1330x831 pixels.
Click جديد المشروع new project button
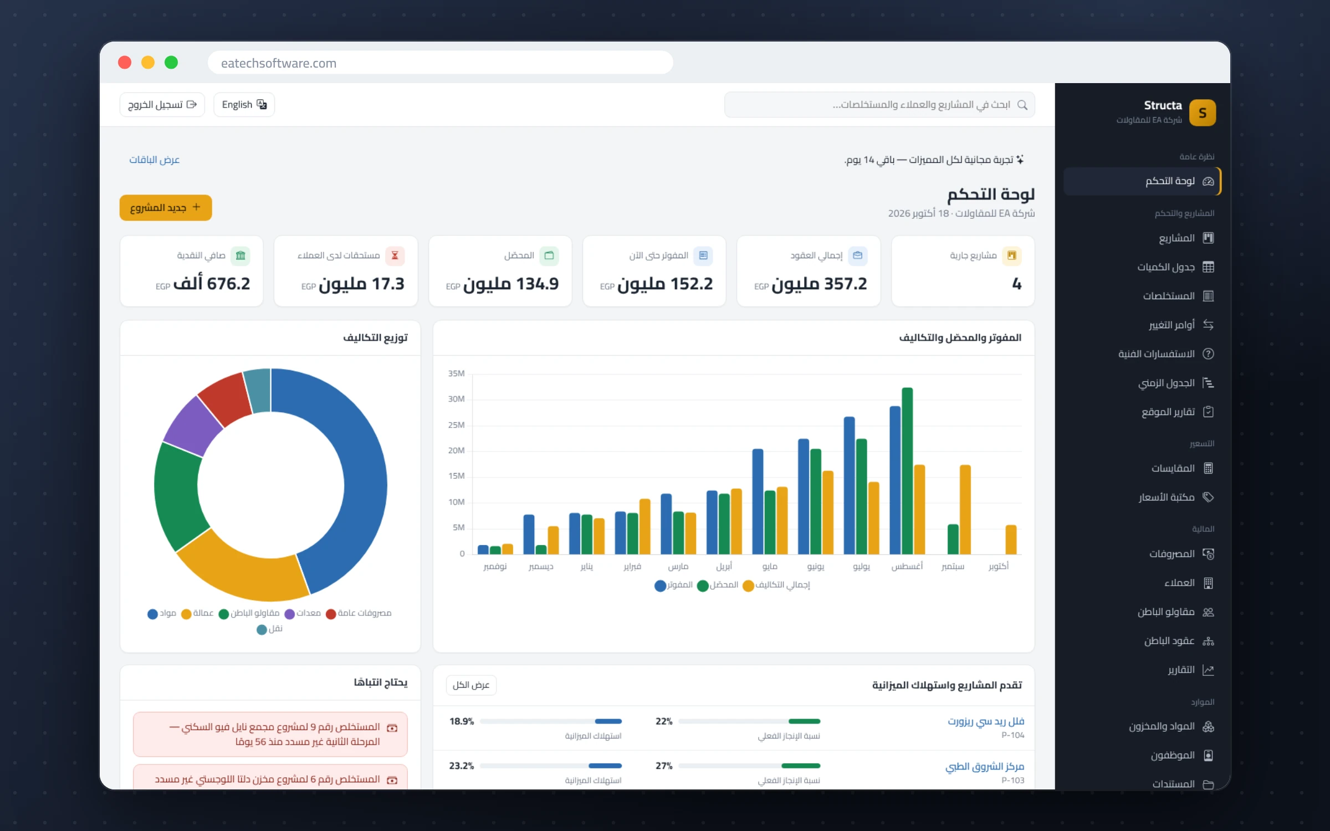click(x=166, y=208)
